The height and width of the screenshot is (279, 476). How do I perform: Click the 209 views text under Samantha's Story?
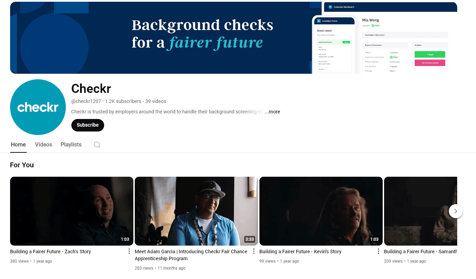pyautogui.click(x=393, y=261)
